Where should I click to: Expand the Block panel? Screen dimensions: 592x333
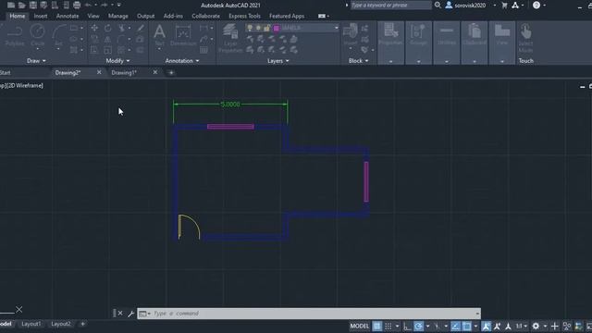[x=358, y=60]
